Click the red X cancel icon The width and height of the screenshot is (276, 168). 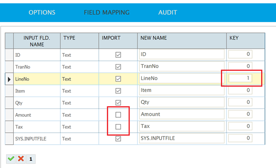pos(21,159)
